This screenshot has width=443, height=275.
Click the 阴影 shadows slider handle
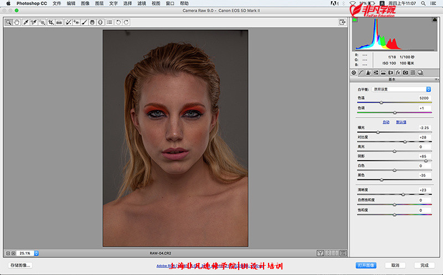pos(426,161)
